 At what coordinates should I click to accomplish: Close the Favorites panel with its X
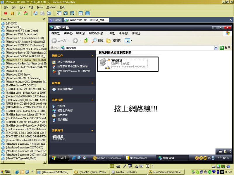click(x=44, y=19)
